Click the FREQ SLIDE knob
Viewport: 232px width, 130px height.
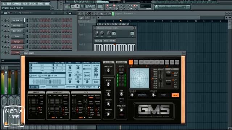(121, 110)
